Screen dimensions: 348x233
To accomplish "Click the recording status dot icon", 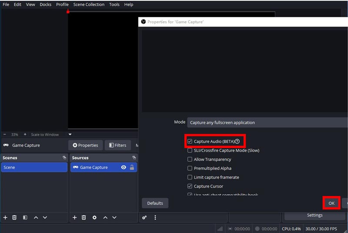I will click(257, 229).
